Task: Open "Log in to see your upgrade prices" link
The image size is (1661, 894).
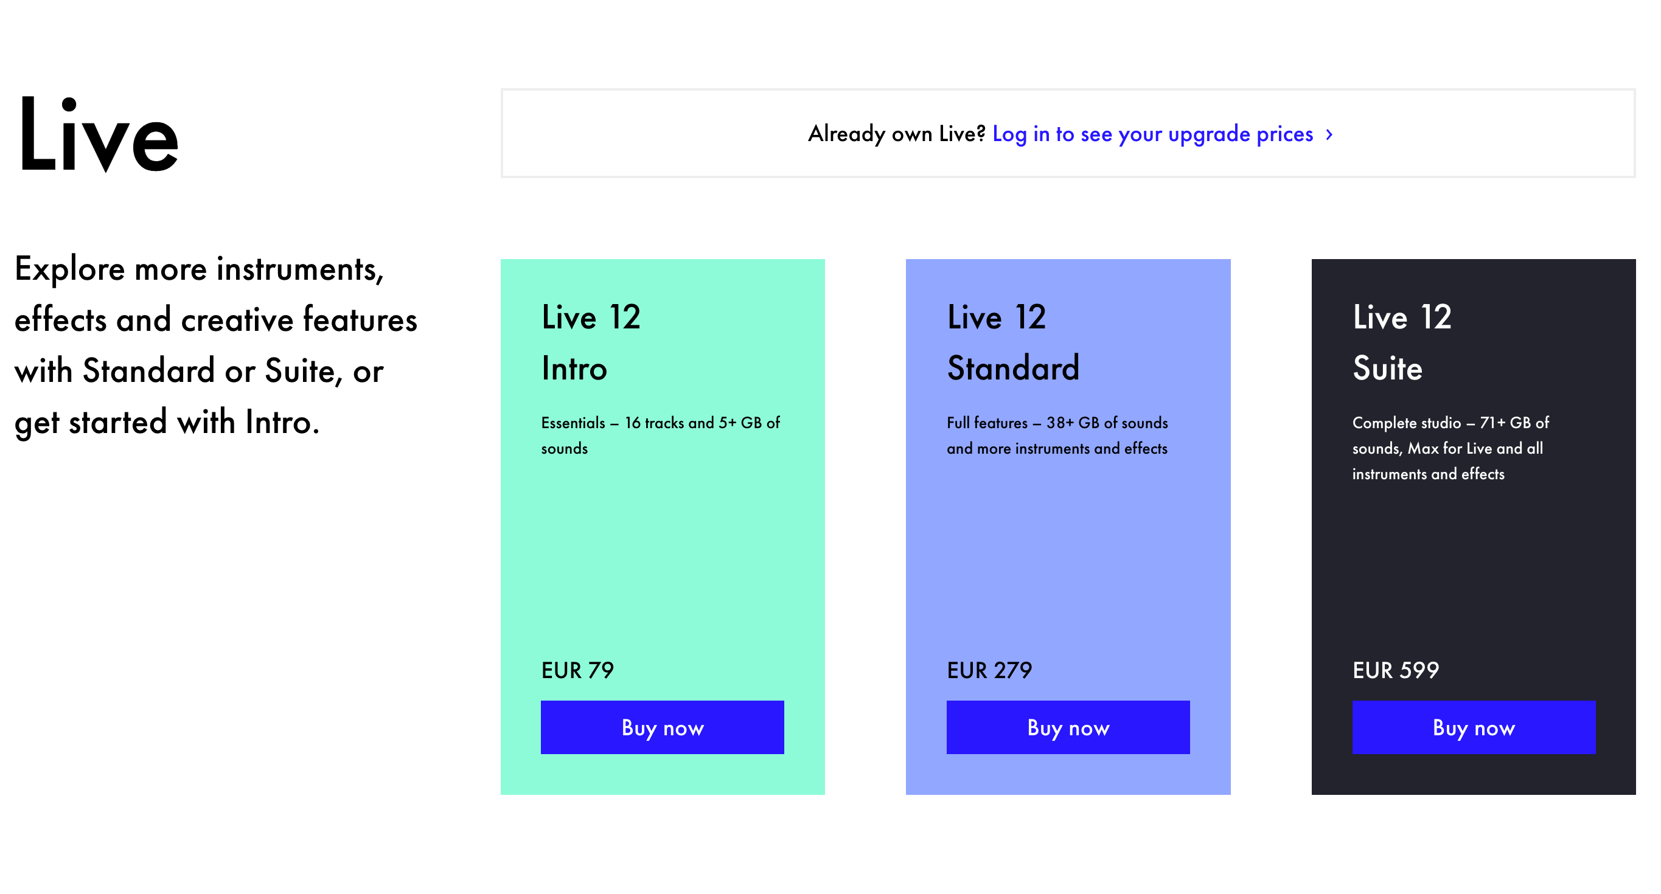Action: (1152, 134)
